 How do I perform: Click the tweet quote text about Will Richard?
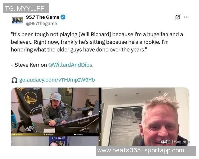pyautogui.click(x=97, y=42)
